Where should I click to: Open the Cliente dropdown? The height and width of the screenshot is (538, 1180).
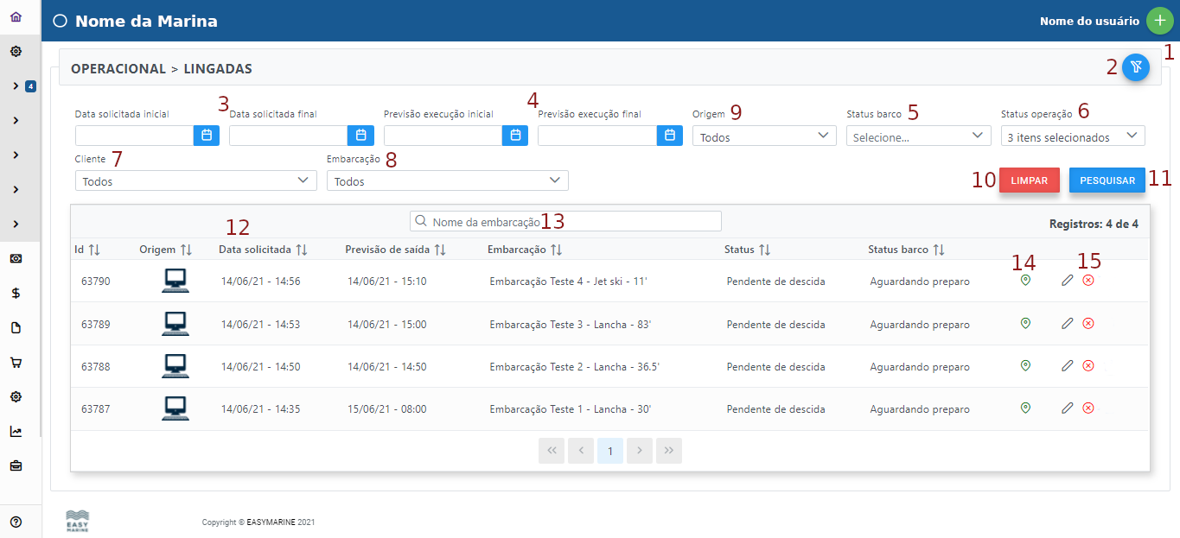[x=196, y=180]
